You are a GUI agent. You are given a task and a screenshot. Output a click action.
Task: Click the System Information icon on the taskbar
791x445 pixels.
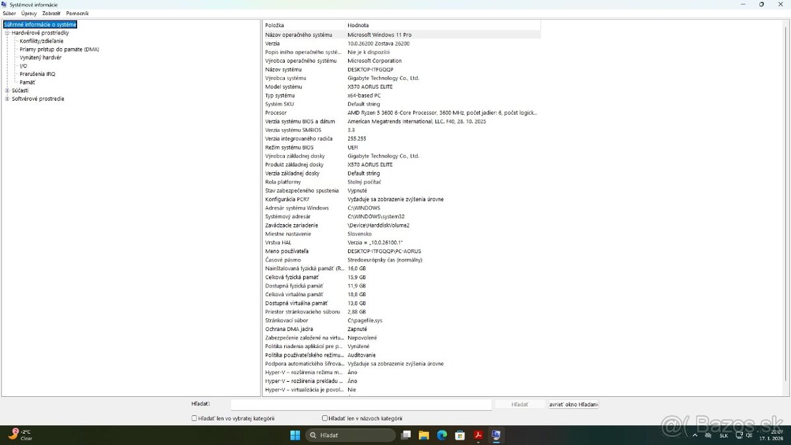pyautogui.click(x=495, y=435)
